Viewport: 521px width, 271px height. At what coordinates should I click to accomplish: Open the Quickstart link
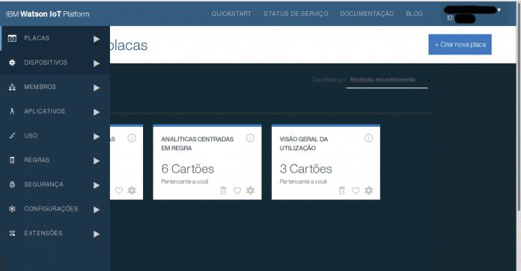[231, 13]
